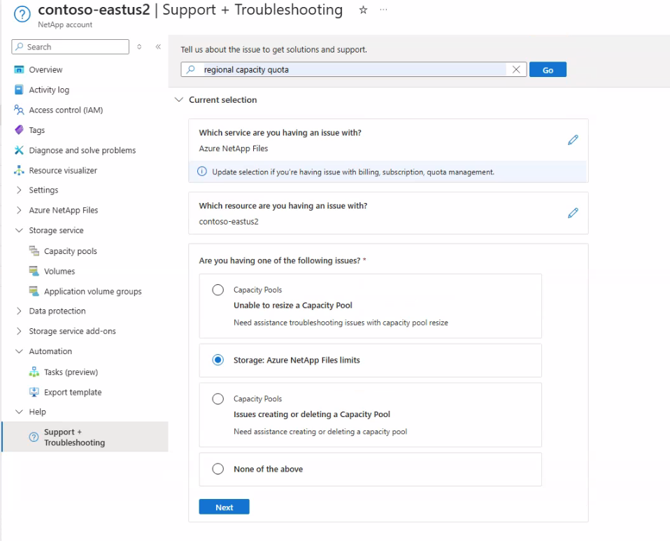Click the regional capacity quota search box
Viewport: 670px width, 541px height.
pos(354,69)
